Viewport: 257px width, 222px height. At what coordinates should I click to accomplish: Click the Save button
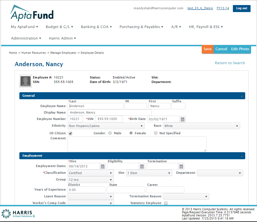(x=207, y=49)
